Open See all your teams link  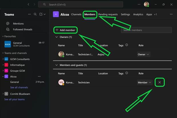15,99
